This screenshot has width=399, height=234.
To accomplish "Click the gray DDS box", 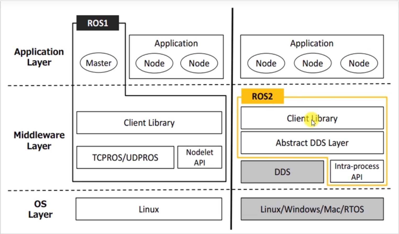I will click(282, 172).
